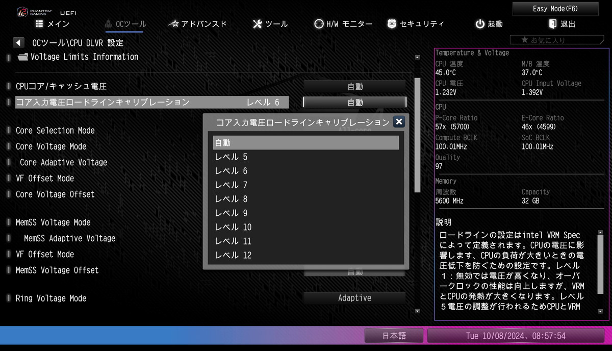Image resolution: width=612 pixels, height=351 pixels.
Task: Switch to Easy Mode (F6)
Action: [555, 9]
